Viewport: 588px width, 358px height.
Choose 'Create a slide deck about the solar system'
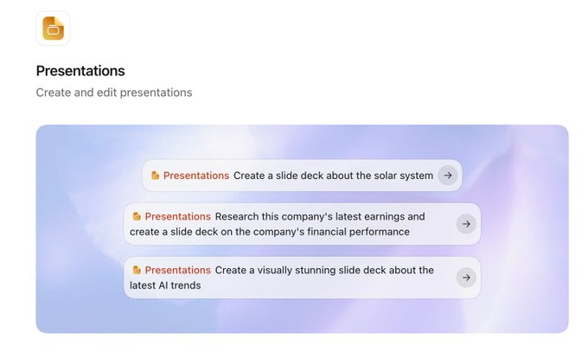coord(333,176)
